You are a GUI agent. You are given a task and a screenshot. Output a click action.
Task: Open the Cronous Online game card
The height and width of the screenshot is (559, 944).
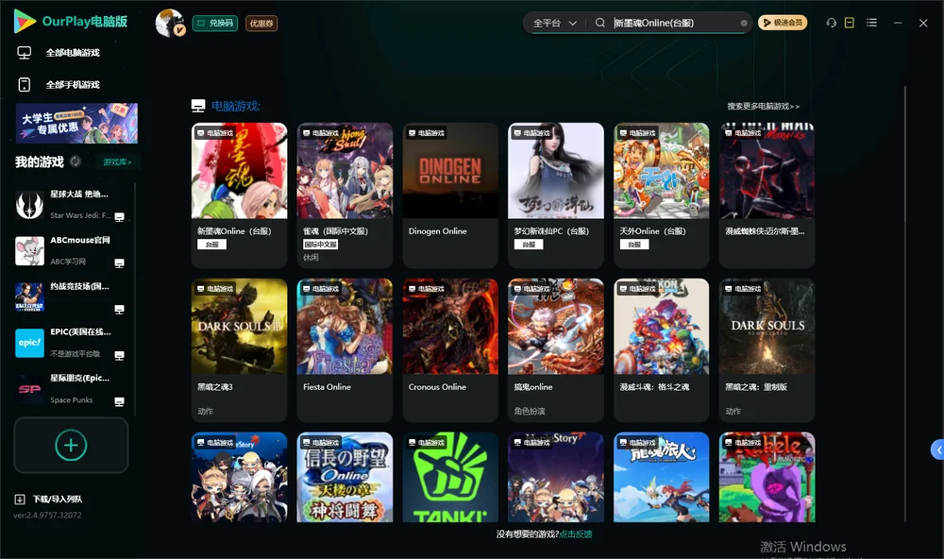click(x=450, y=350)
